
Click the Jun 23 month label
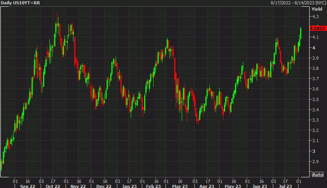[260, 186]
